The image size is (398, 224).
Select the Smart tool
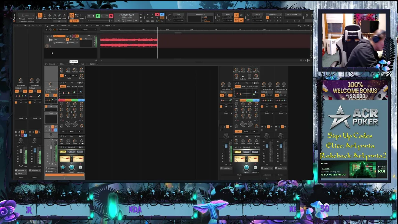coord(40,16)
